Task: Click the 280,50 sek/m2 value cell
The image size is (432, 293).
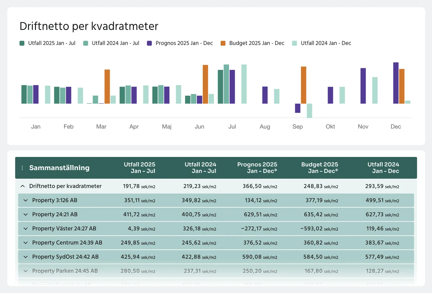Action: (139, 271)
